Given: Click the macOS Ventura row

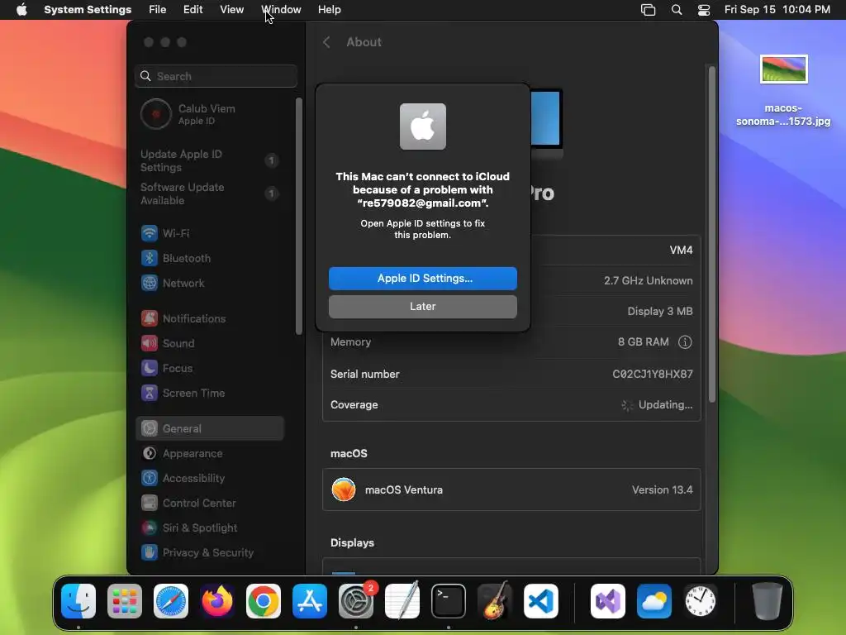Looking at the screenshot, I should (511, 489).
